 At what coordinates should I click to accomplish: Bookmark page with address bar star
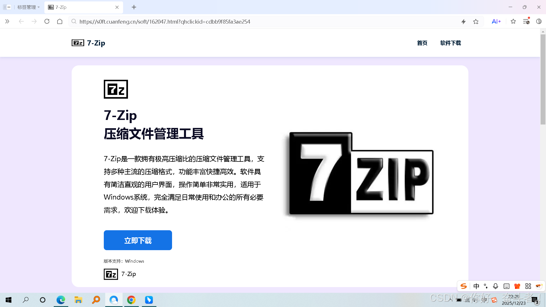tap(476, 22)
